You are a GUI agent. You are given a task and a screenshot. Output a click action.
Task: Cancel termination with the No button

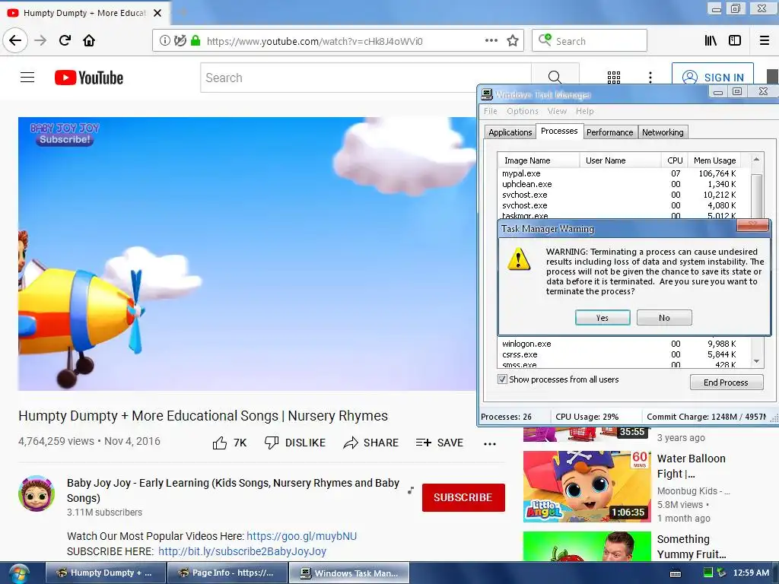point(664,318)
